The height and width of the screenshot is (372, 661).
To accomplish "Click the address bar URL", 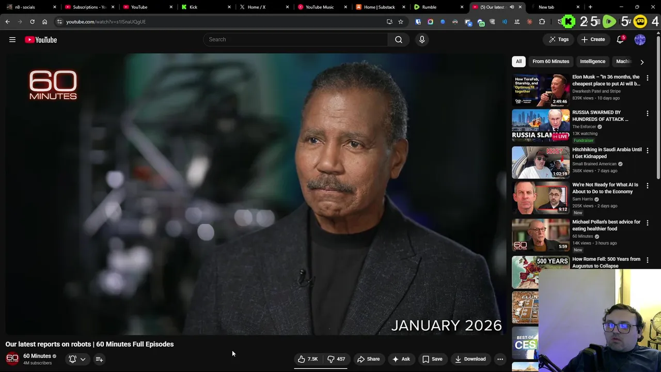I will click(x=106, y=22).
